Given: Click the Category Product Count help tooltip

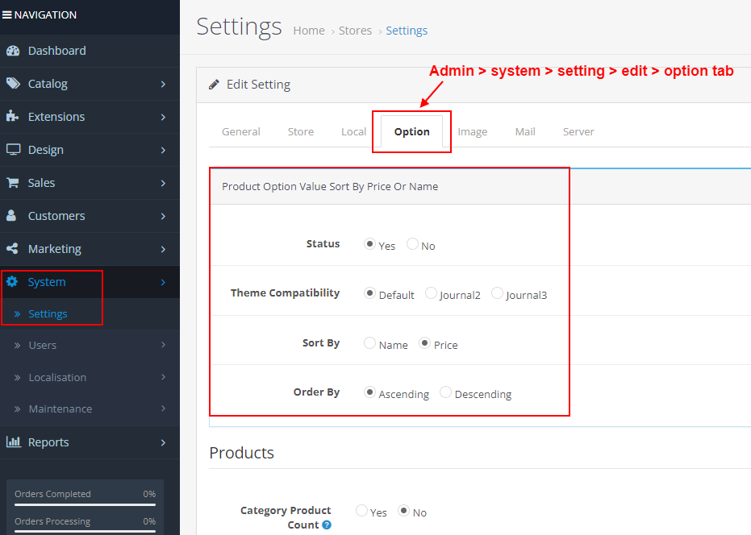Looking at the screenshot, I should (x=328, y=525).
